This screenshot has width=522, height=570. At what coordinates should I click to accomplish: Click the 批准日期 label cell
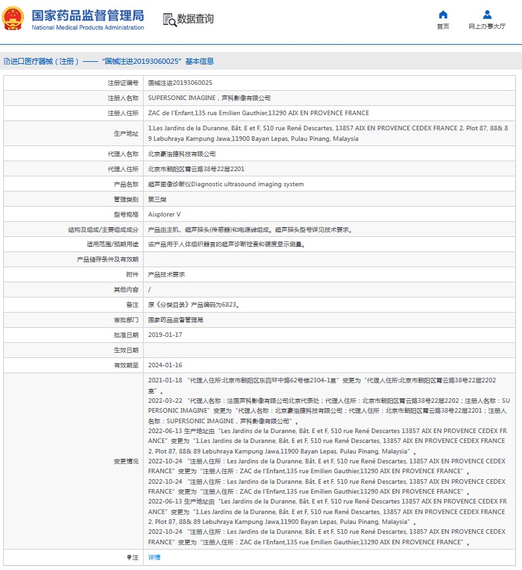tap(74, 335)
